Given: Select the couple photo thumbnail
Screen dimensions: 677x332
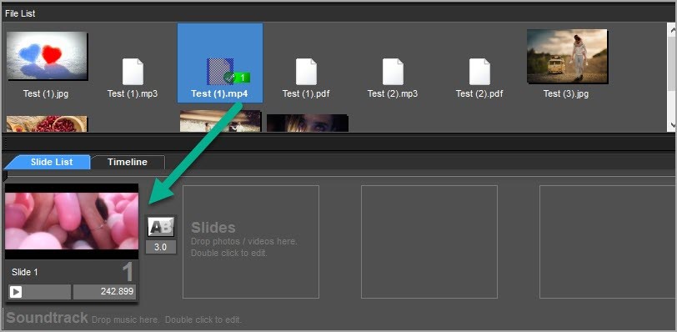Looking at the screenshot, I should click(x=221, y=121).
